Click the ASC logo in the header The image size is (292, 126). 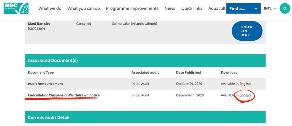point(16,8)
